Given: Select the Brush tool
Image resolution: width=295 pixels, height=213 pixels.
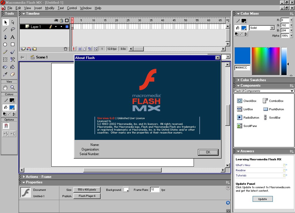Looking at the screenshot, I should (x=13, y=52).
